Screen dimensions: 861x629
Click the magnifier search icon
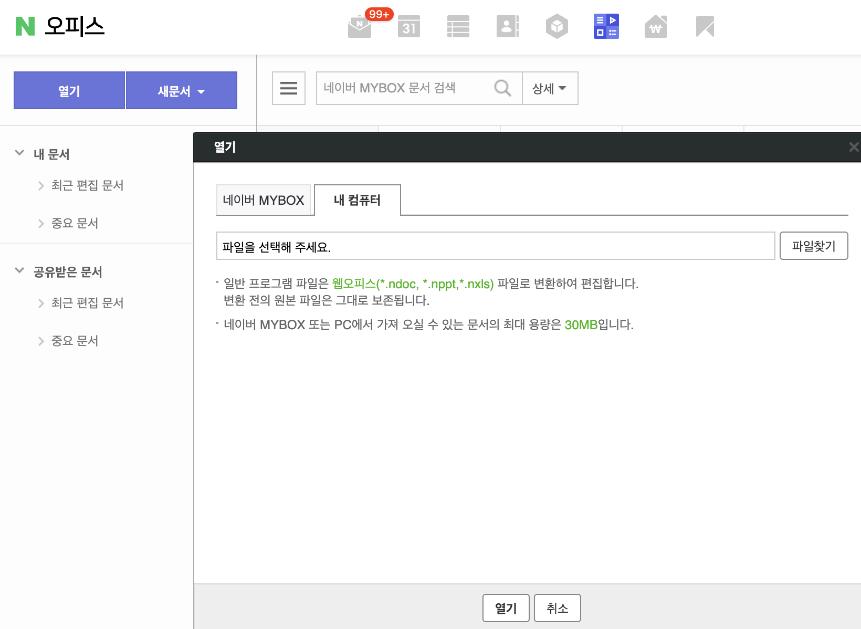point(503,88)
